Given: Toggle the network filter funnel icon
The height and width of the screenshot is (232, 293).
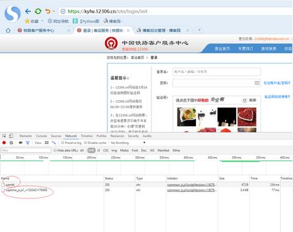Looking at the screenshot, I should pyautogui.click(x=27, y=143).
